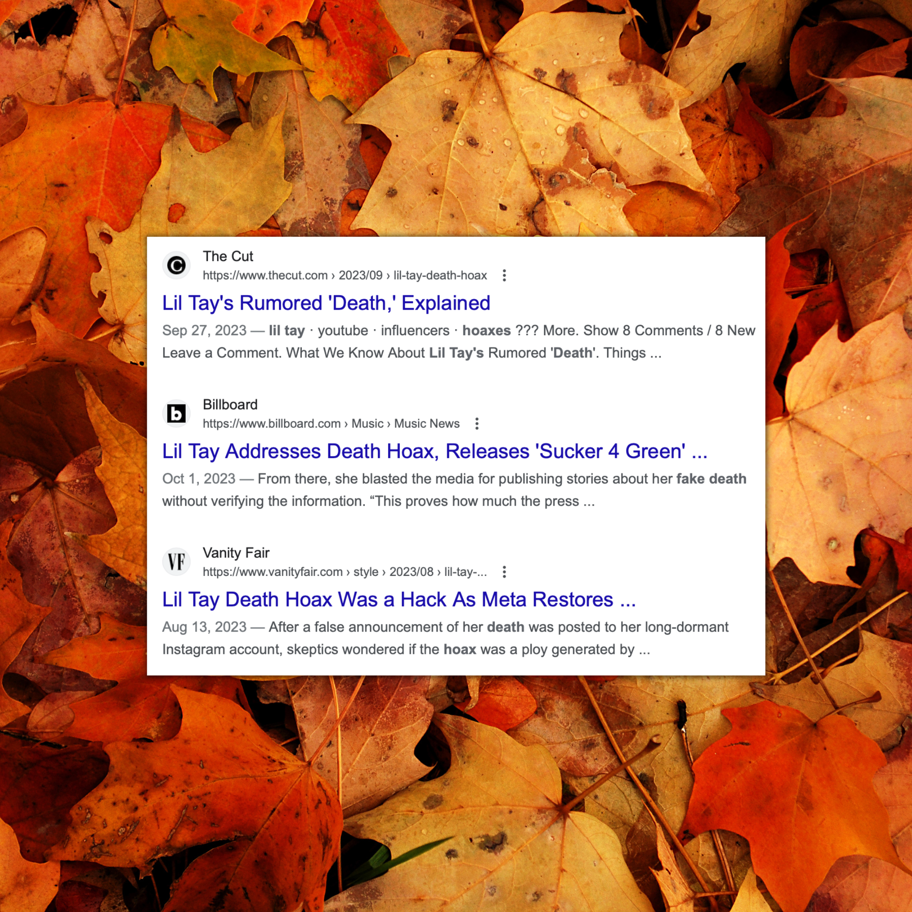Open three-dot menu beside Vanity Fair URL
The width and height of the screenshot is (912, 912).
coord(504,572)
